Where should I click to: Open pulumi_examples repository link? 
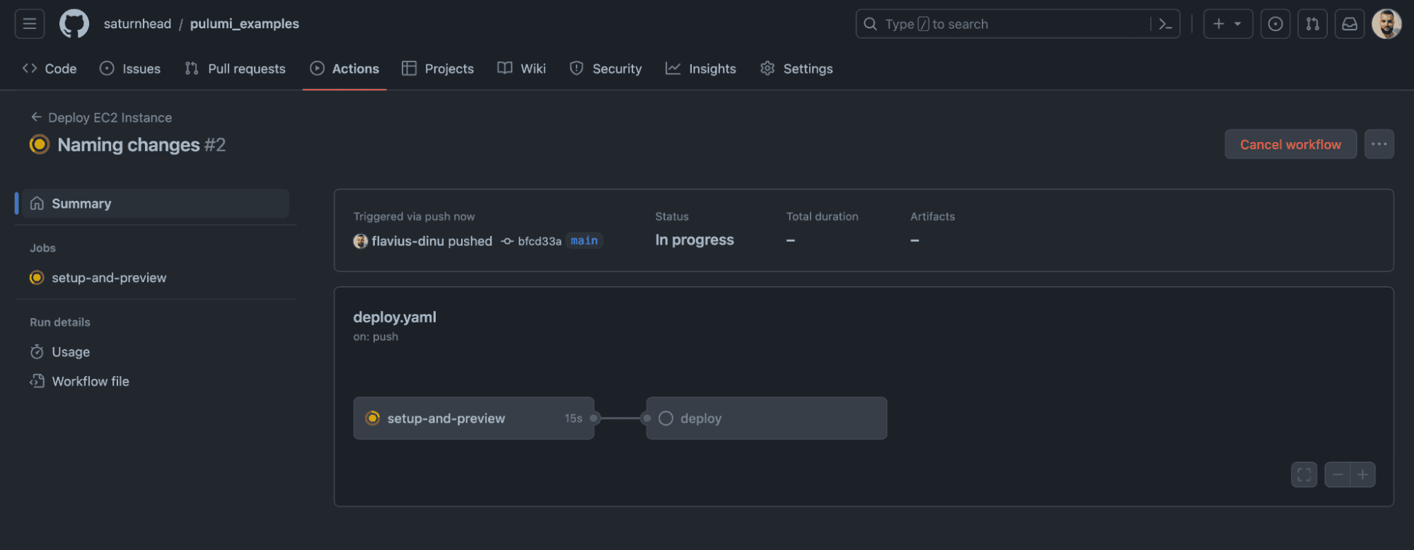tap(245, 24)
